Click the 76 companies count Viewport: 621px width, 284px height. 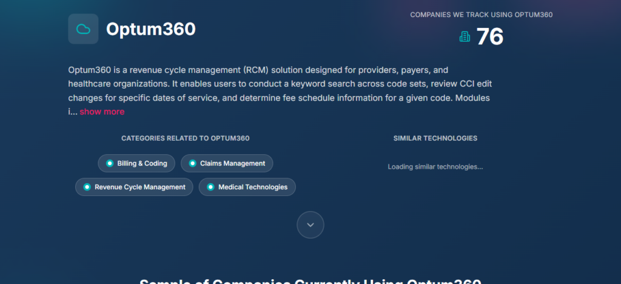490,37
